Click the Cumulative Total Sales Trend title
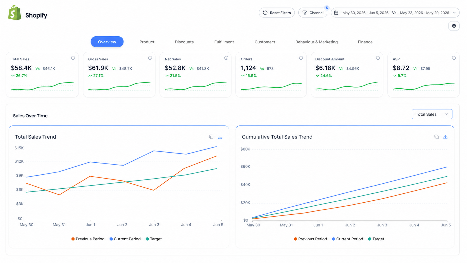This screenshot has height=263, width=467. pyautogui.click(x=277, y=137)
